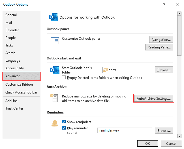Click the Reminders section heading
Screen dimensions: 184x149
[x=55, y=112]
